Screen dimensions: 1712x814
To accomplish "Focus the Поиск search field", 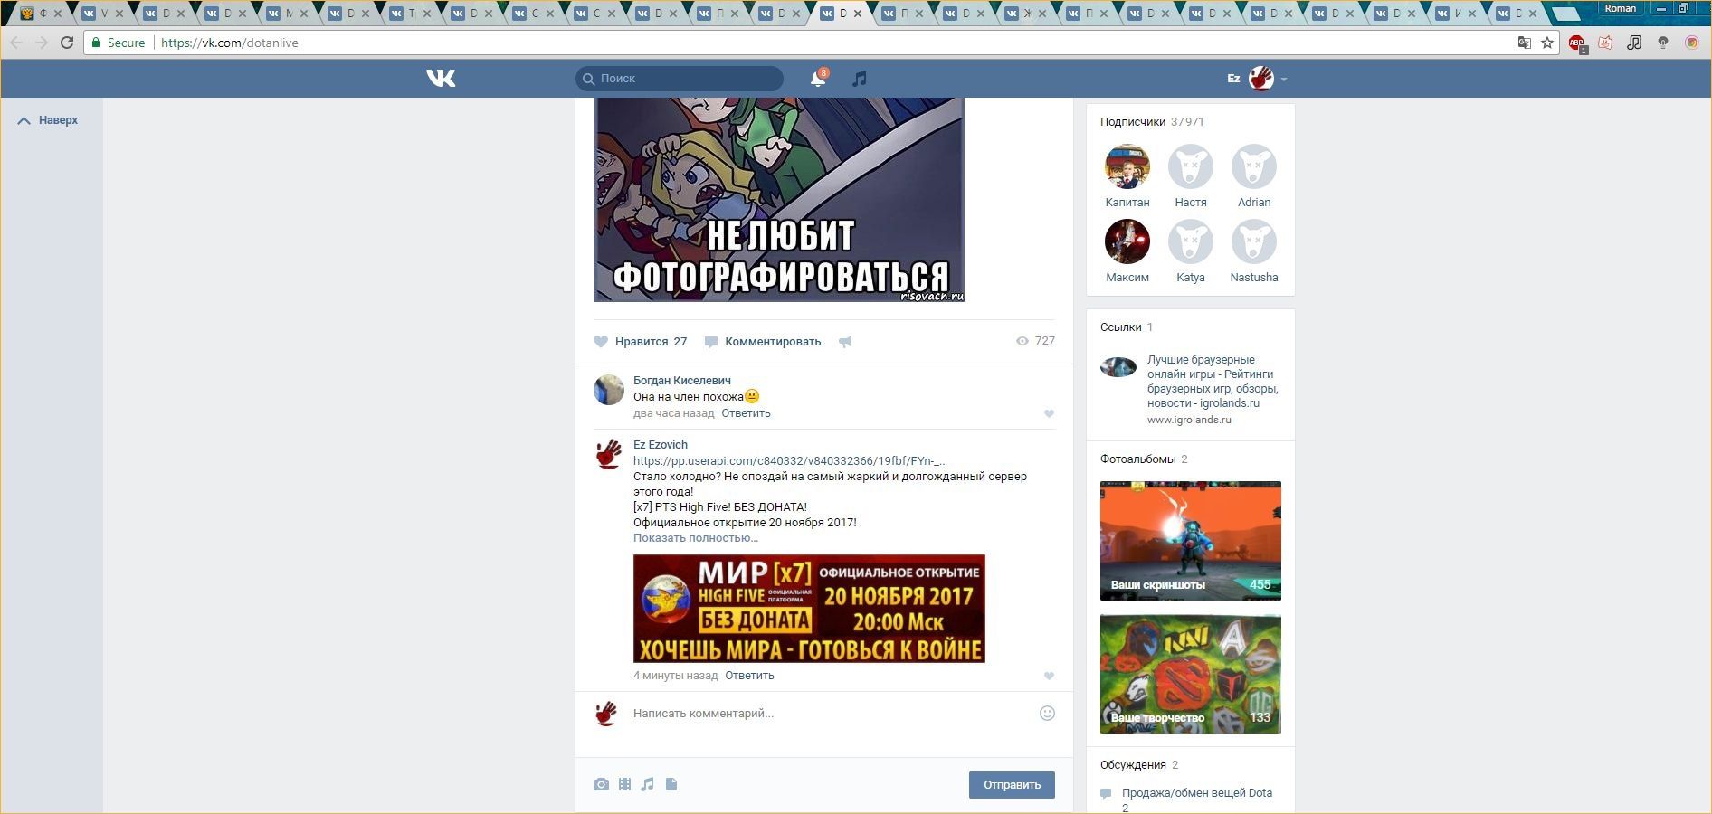I will (680, 79).
